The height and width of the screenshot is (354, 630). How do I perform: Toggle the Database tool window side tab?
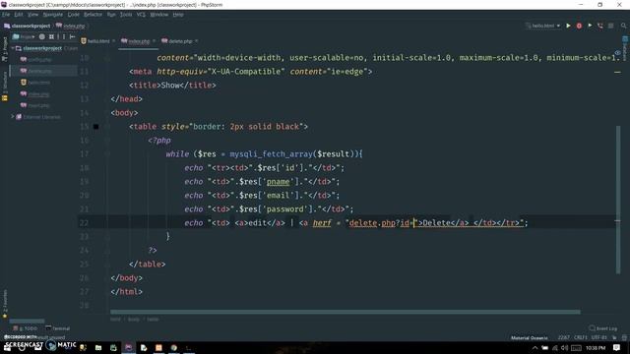pyautogui.click(x=625, y=48)
